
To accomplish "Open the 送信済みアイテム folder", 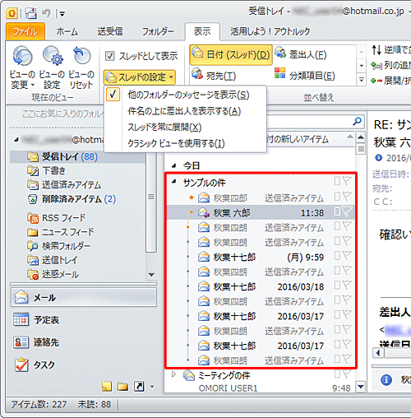I will click(x=64, y=185).
